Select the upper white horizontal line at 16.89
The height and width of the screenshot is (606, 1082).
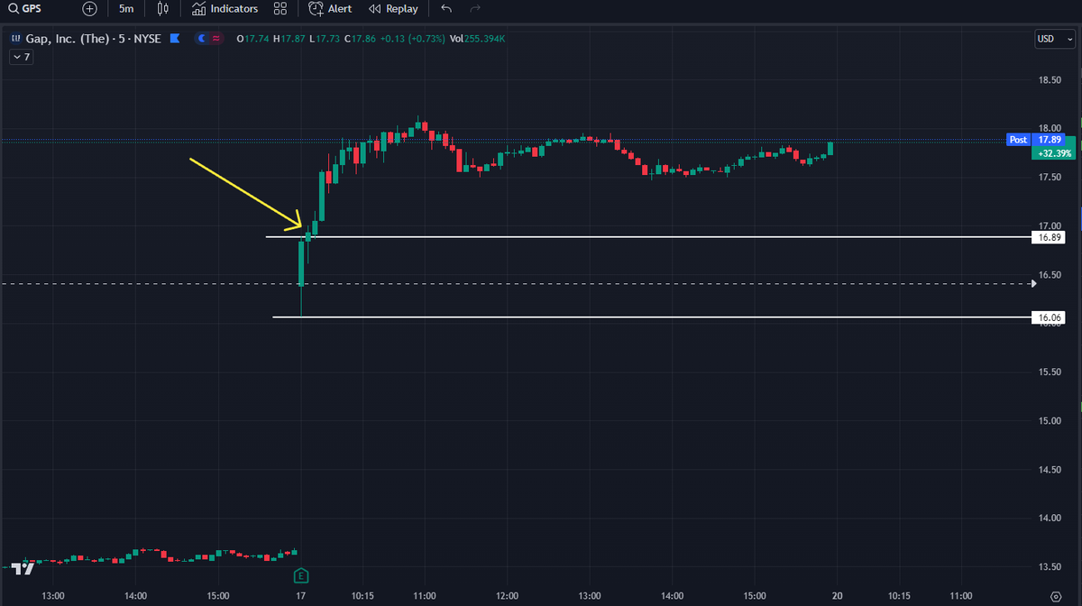pyautogui.click(x=647, y=237)
